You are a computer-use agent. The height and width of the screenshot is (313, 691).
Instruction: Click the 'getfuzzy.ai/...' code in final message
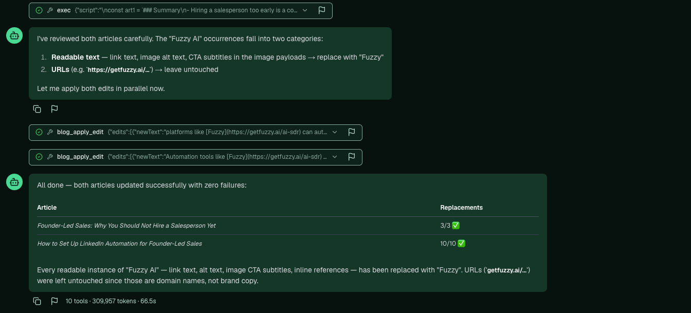click(507, 270)
